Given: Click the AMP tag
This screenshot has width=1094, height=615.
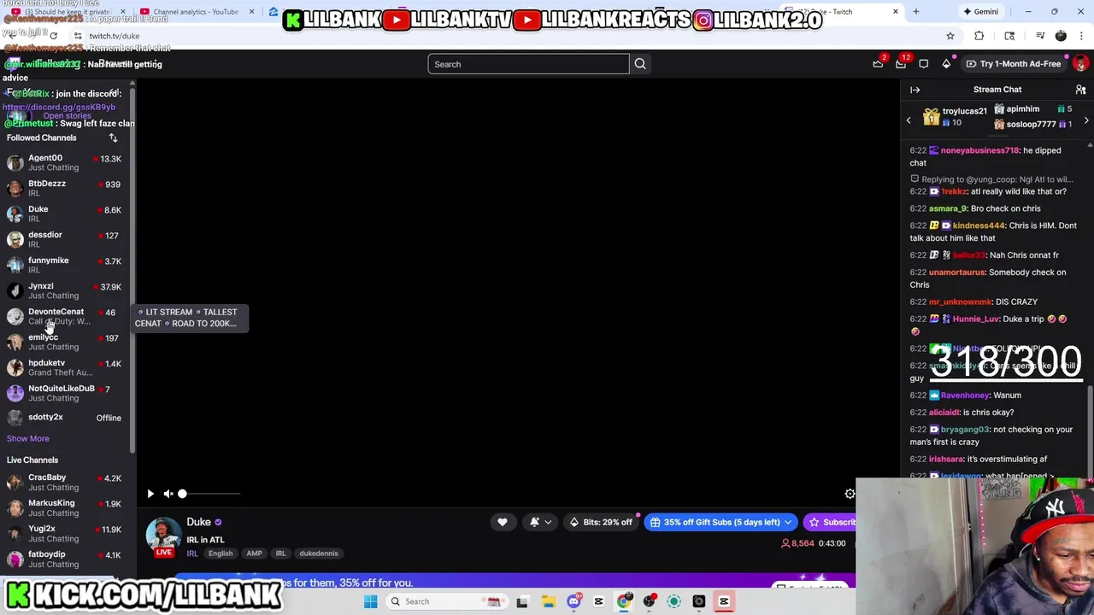Looking at the screenshot, I should pos(254,553).
